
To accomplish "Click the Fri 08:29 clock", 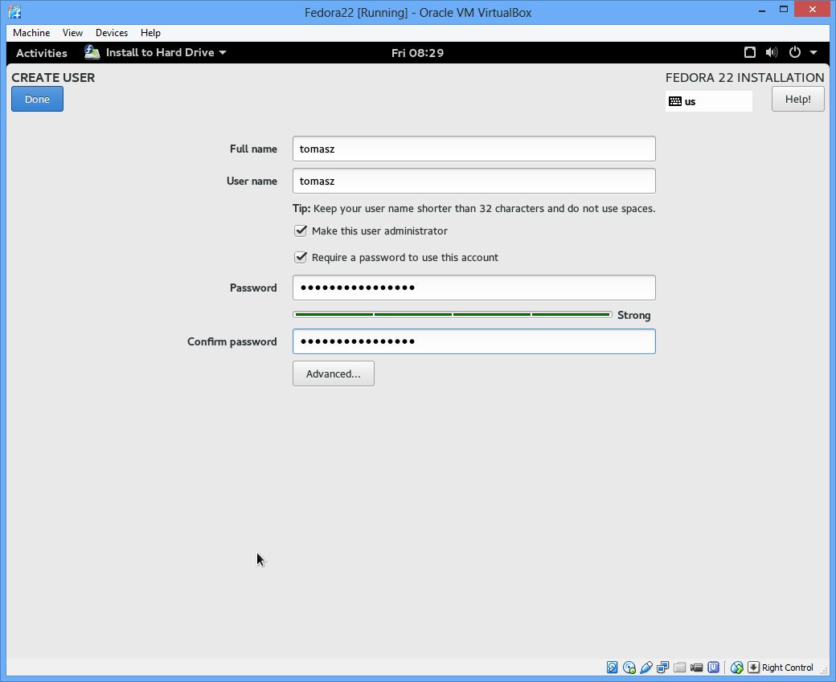I will click(417, 53).
